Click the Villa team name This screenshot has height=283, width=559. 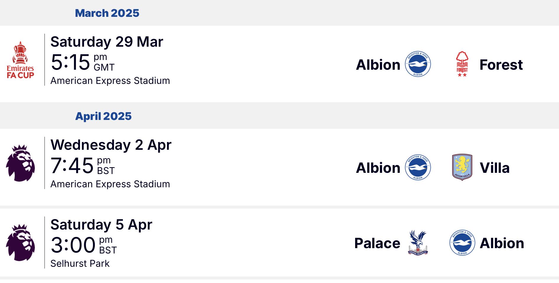click(x=495, y=168)
